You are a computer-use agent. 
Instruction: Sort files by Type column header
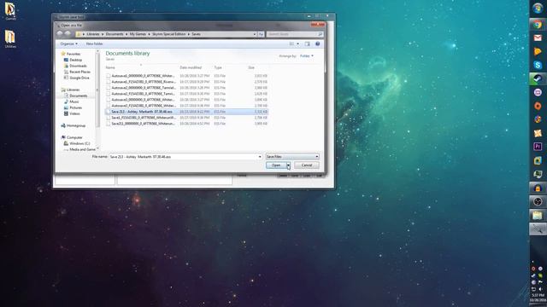(218, 67)
